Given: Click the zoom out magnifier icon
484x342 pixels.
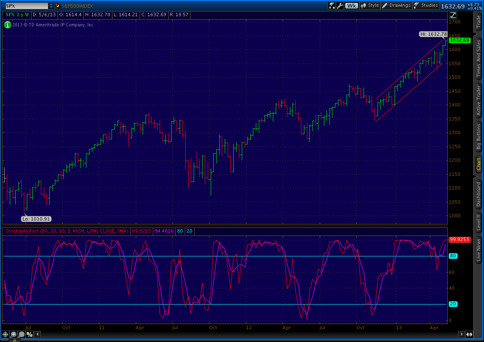Looking at the screenshot, I should click(x=22, y=334).
